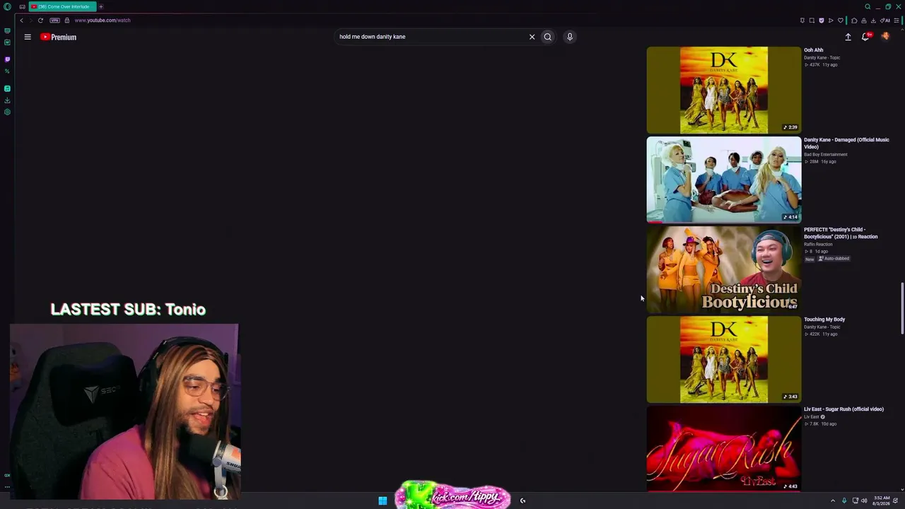Switch to the 'Come Over Interlude' tab

pyautogui.click(x=62, y=6)
